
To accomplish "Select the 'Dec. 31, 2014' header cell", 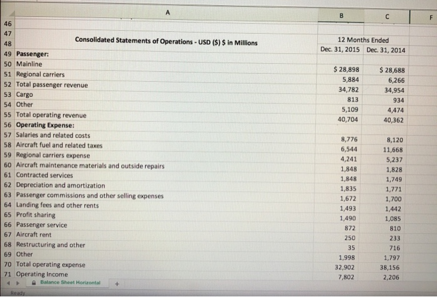I will [x=386, y=50].
